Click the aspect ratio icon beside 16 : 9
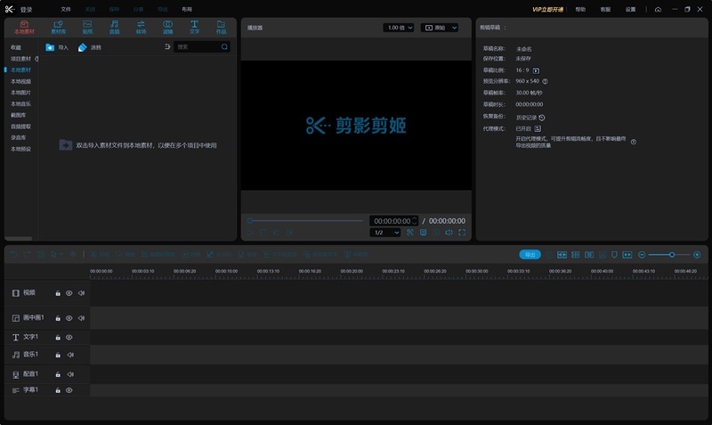712x425 pixels. tap(536, 70)
